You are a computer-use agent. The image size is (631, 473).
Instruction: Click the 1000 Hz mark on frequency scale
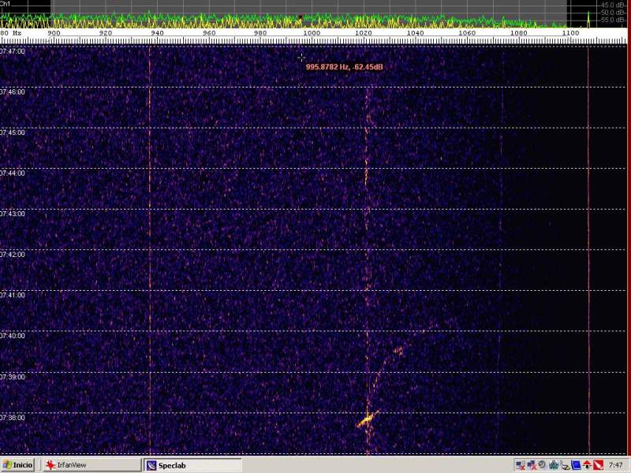pyautogui.click(x=312, y=33)
